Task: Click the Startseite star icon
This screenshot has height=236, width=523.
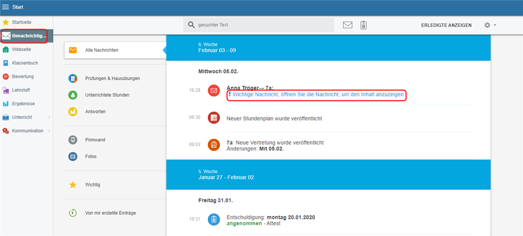Action: [x=6, y=22]
